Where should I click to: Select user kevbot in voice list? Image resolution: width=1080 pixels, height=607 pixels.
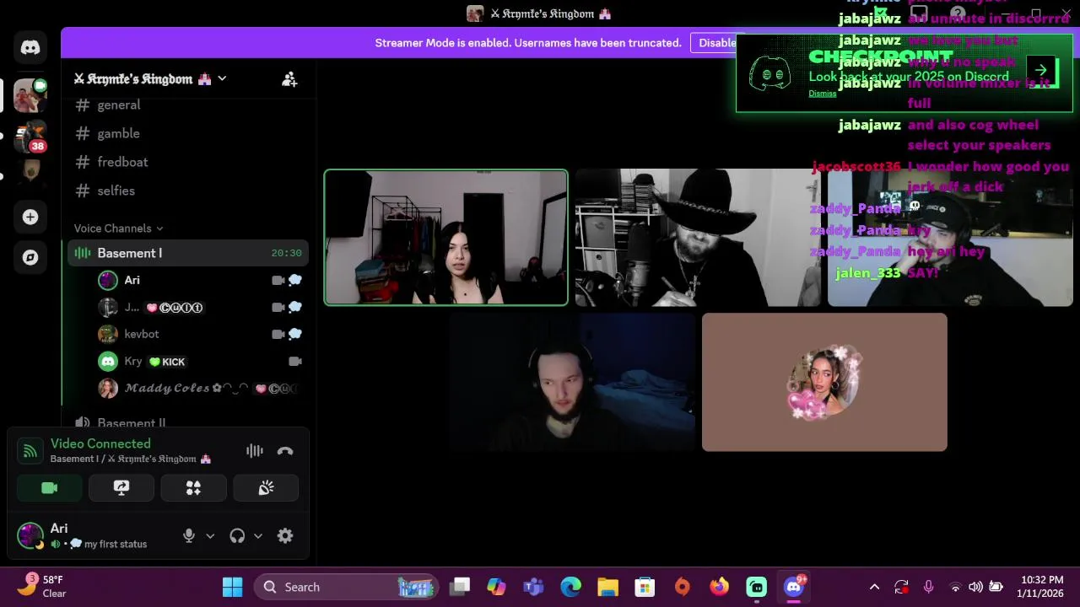click(201, 334)
